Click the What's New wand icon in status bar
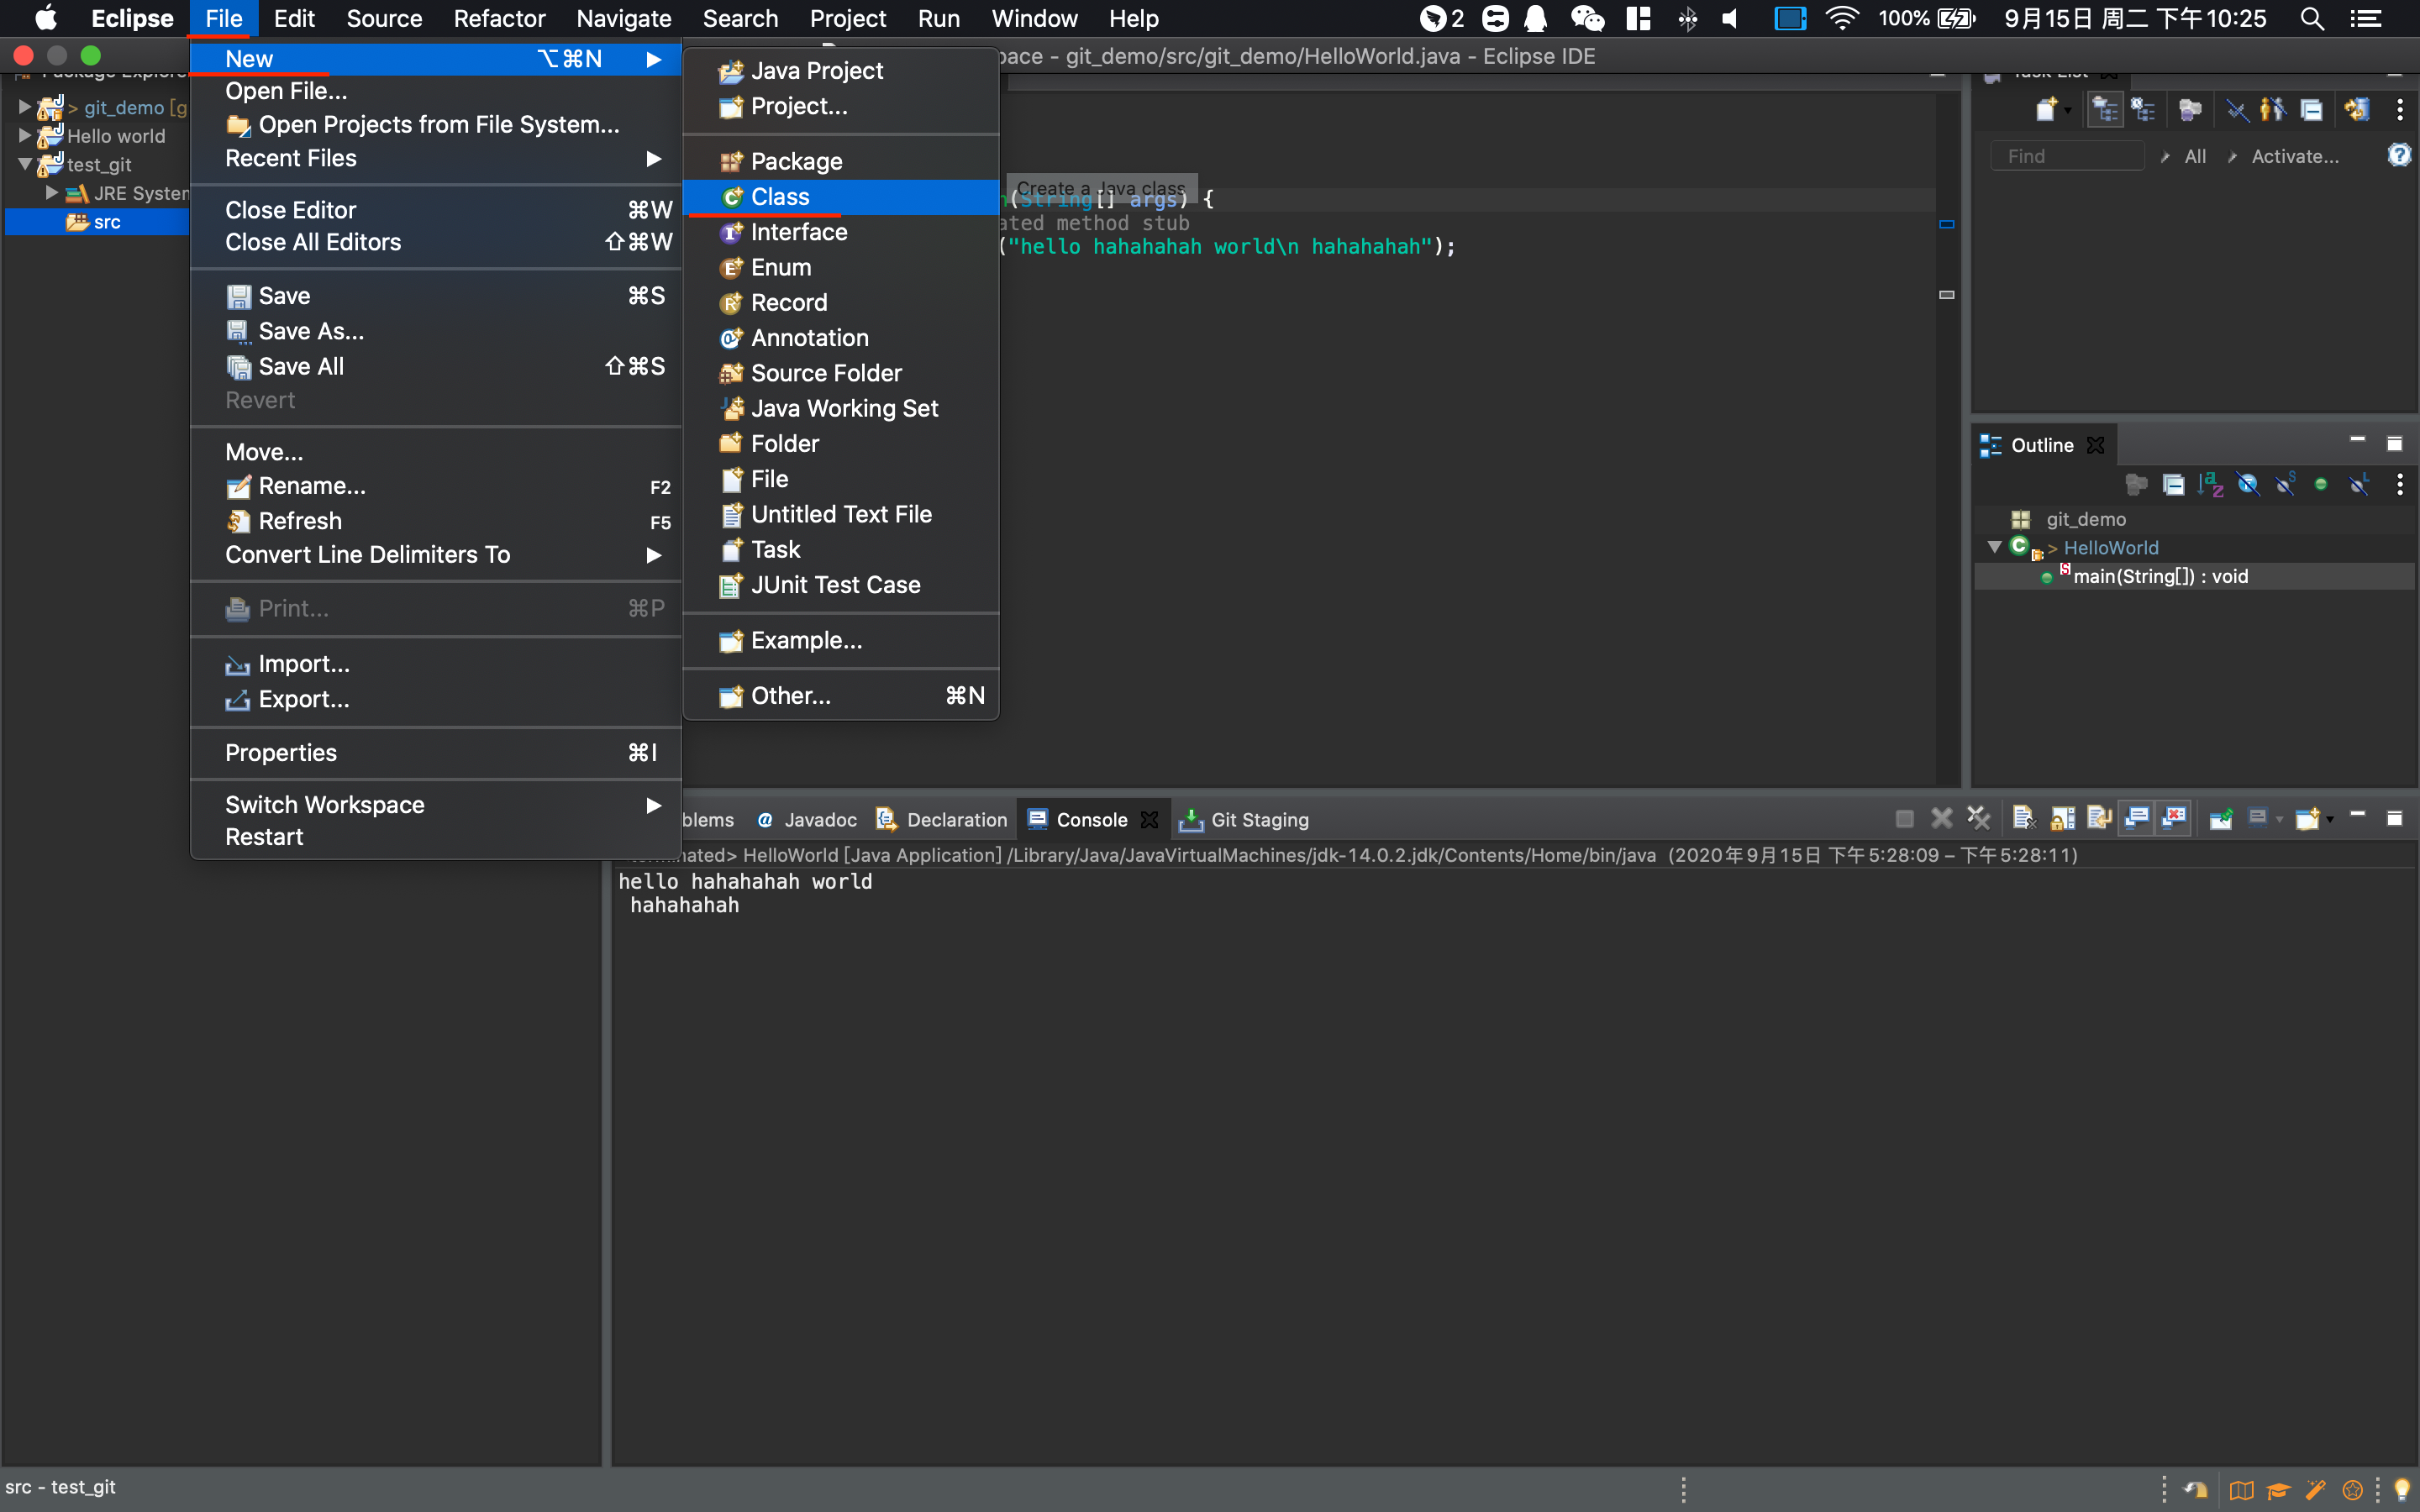Image resolution: width=2420 pixels, height=1512 pixels. pos(2315,1491)
